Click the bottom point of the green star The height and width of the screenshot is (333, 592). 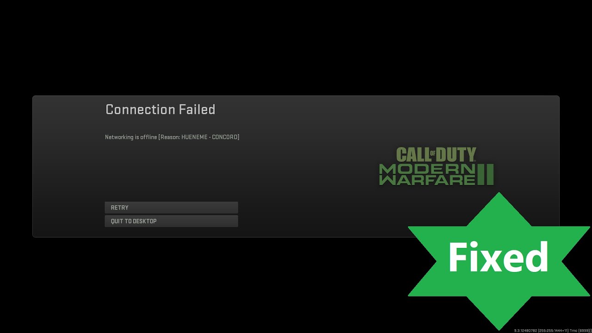click(499, 327)
